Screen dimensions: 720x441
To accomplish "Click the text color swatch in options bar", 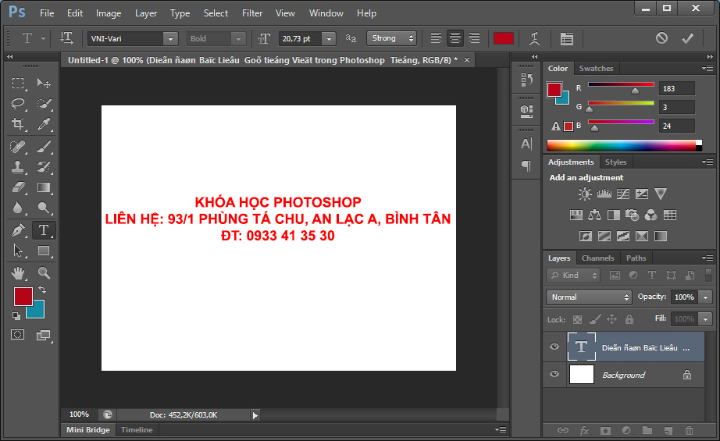I will [503, 38].
